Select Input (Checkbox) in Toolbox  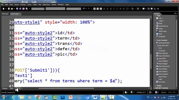click(163, 56)
